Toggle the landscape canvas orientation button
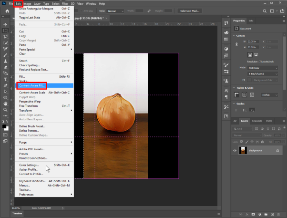This screenshot has width=287, height=218. [256, 55]
